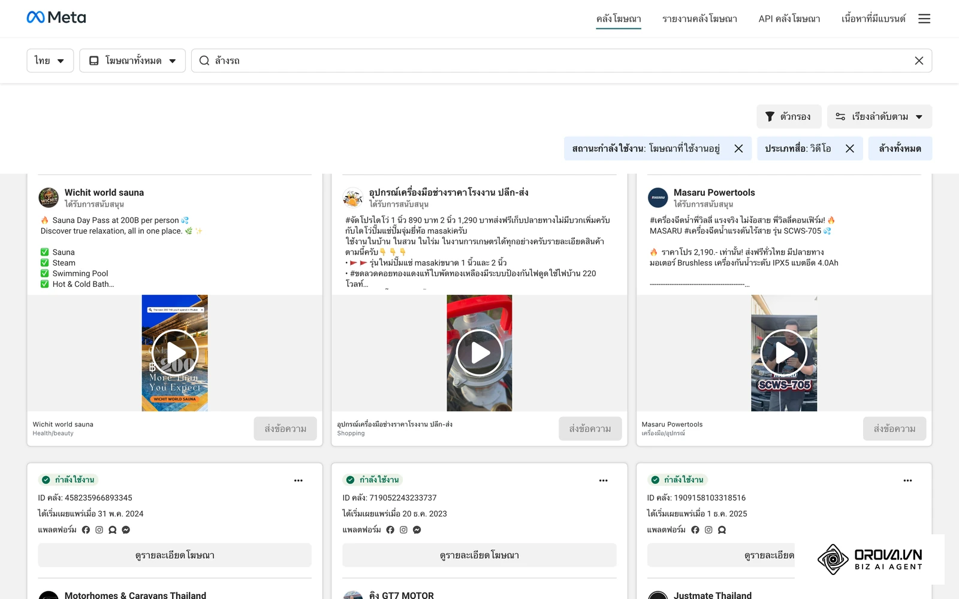Open the เนื้อหาที่มีแบรนด์ tab
This screenshot has height=599, width=959.
873,19
